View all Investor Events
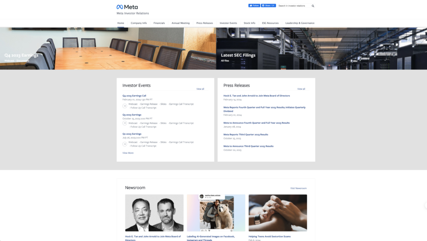The height and width of the screenshot is (241, 427). 200,89
